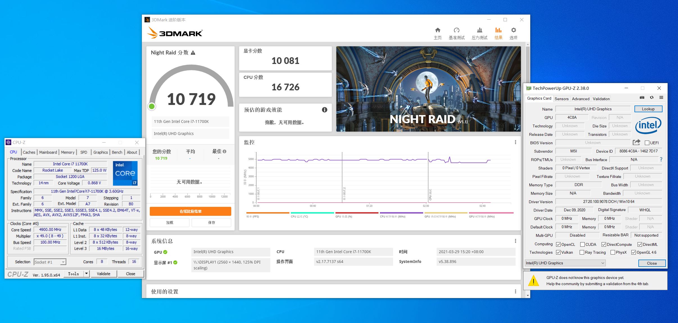This screenshot has height=323, width=678.
Task: Open the CPU-Z Tools dropdown arrow
Action: 87,274
